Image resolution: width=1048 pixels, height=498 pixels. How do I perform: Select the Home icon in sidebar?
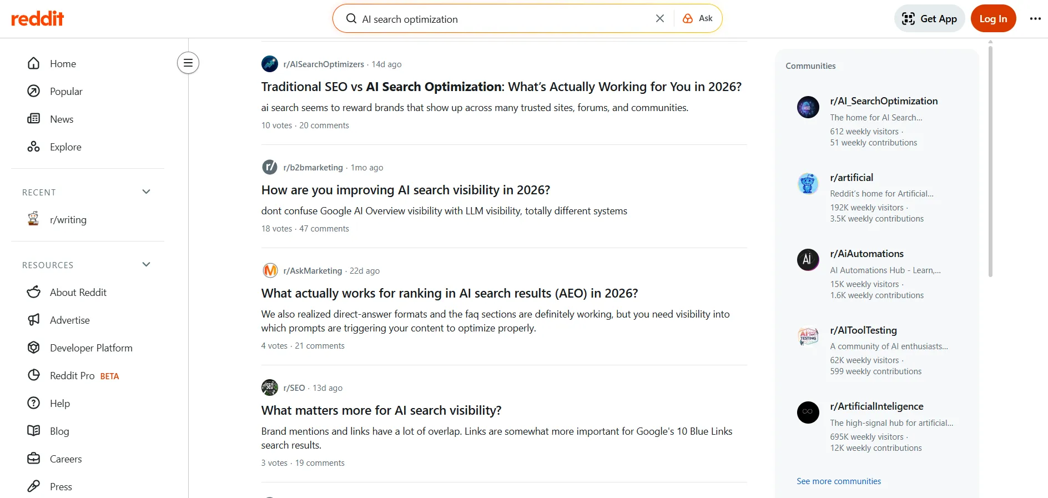34,63
